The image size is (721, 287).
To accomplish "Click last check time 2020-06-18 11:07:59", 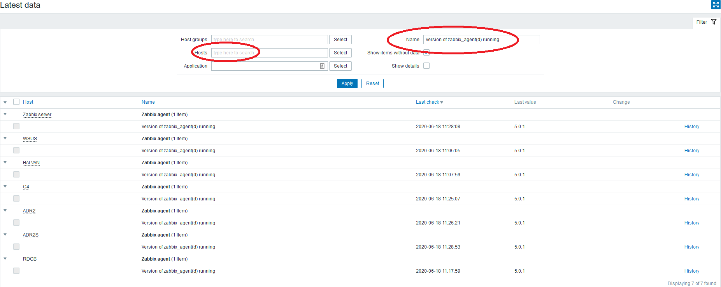I will tap(438, 175).
